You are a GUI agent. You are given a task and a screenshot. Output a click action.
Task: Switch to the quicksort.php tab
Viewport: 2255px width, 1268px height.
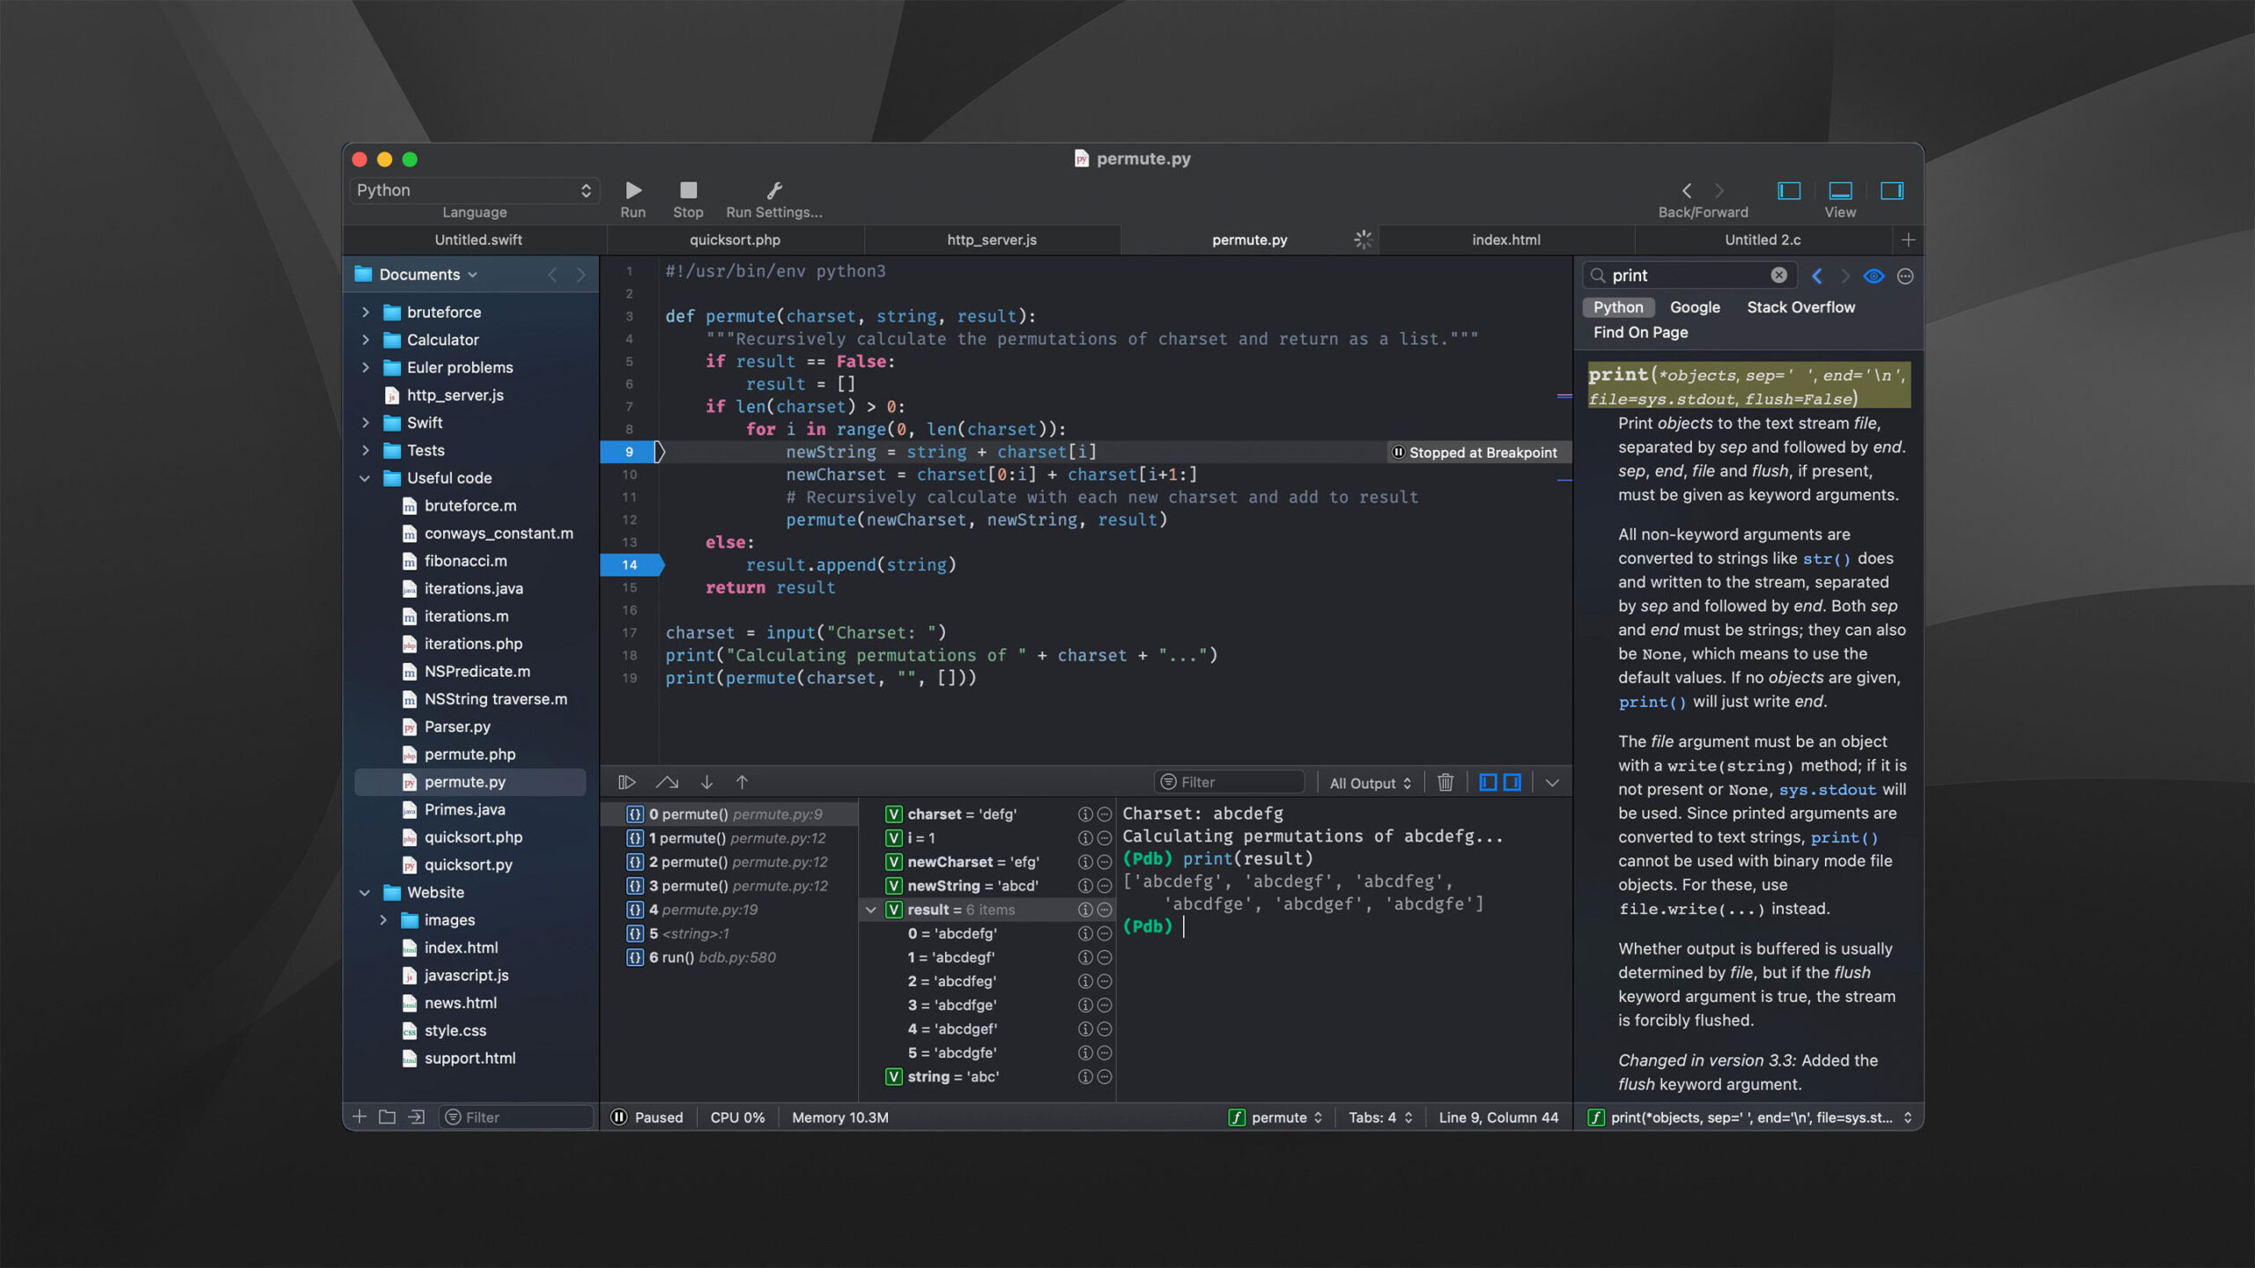pos(735,240)
